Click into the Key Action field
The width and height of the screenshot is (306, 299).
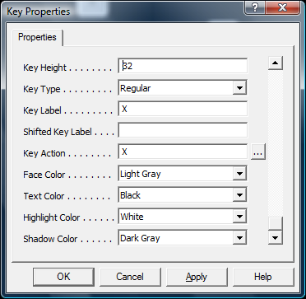point(183,152)
